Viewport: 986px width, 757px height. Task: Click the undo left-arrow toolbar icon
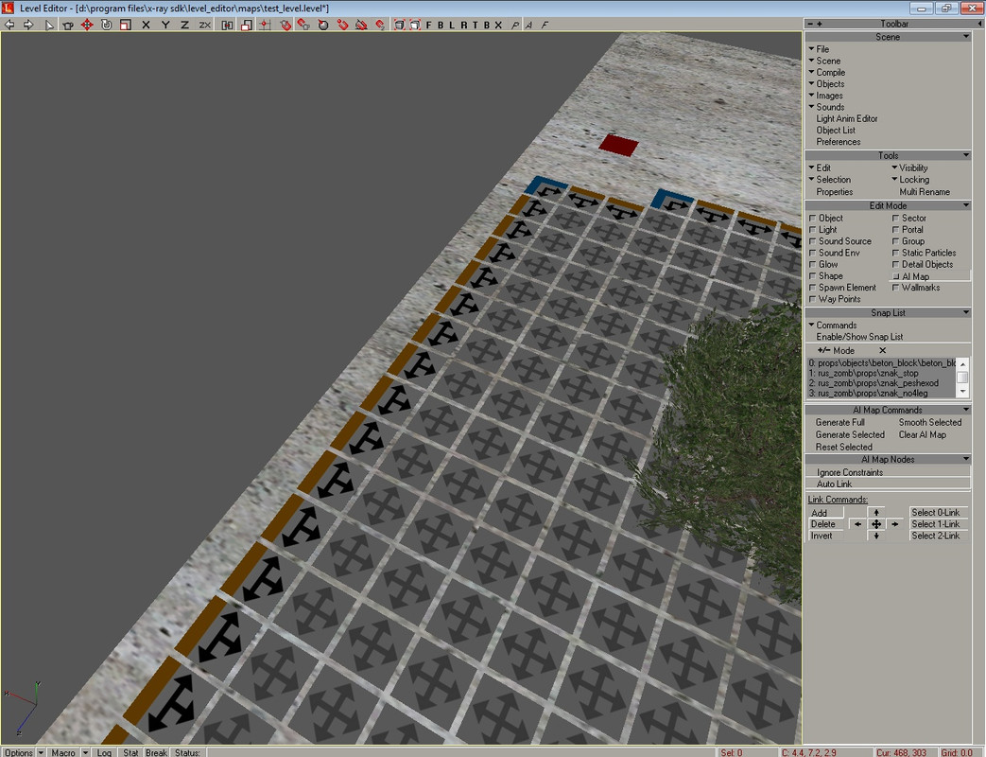click(x=10, y=25)
